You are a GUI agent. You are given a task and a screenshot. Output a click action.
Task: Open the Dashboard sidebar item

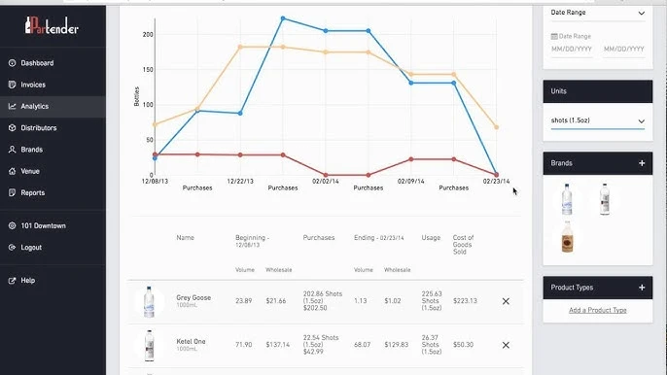(x=53, y=63)
